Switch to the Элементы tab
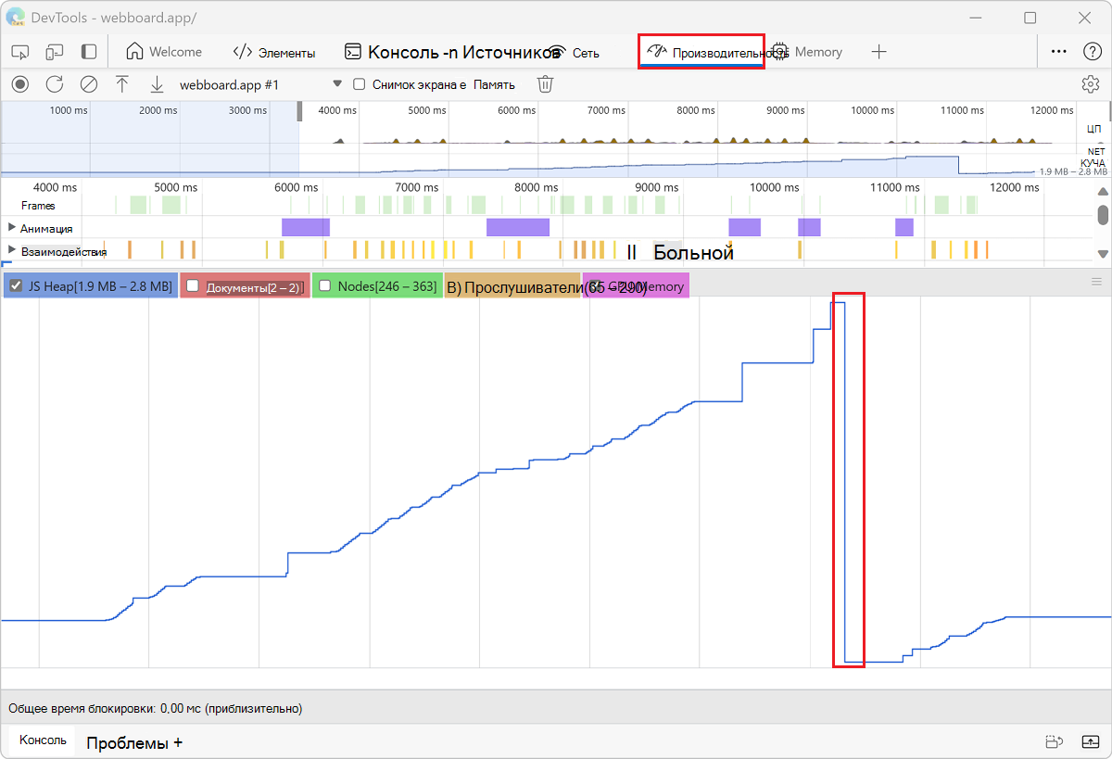This screenshot has height=759, width=1112. pos(274,52)
